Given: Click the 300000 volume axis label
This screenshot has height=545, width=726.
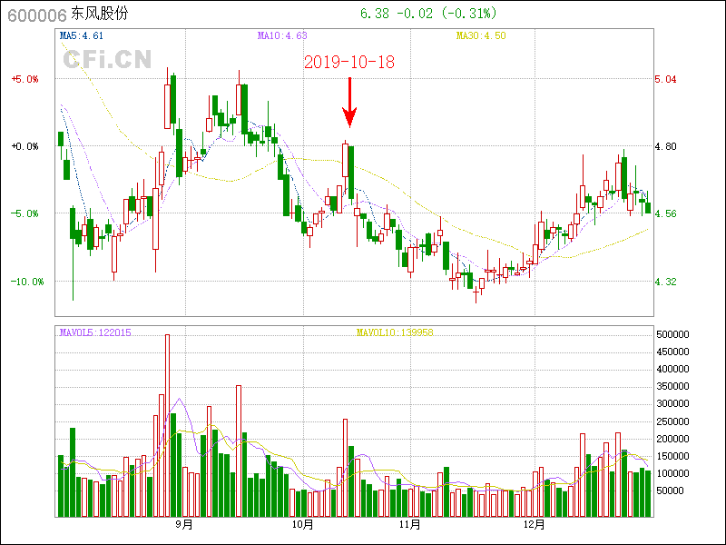Looking at the screenshot, I should (672, 403).
